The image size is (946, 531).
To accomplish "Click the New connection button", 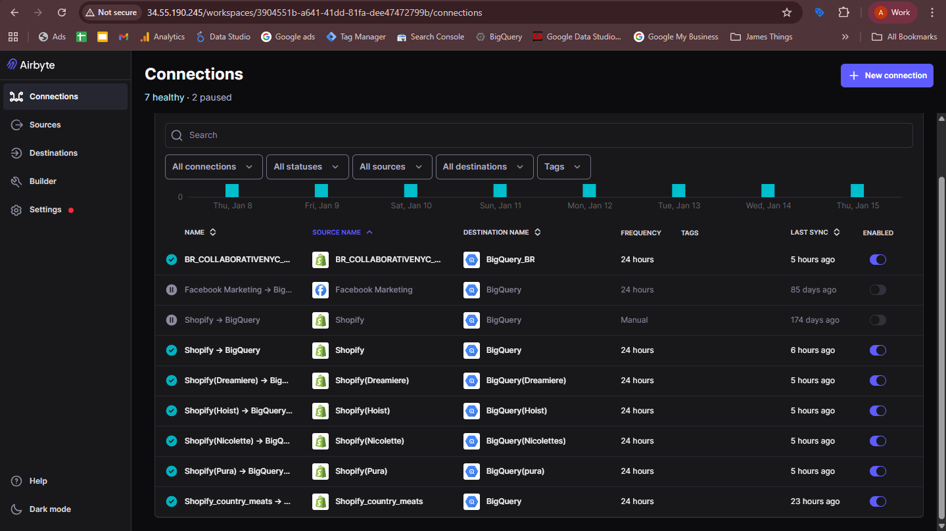I will (x=887, y=76).
